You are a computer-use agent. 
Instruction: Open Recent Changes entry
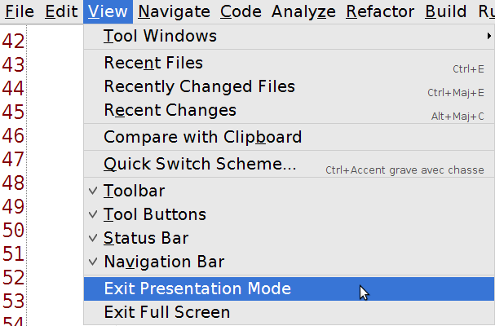pyautogui.click(x=170, y=110)
